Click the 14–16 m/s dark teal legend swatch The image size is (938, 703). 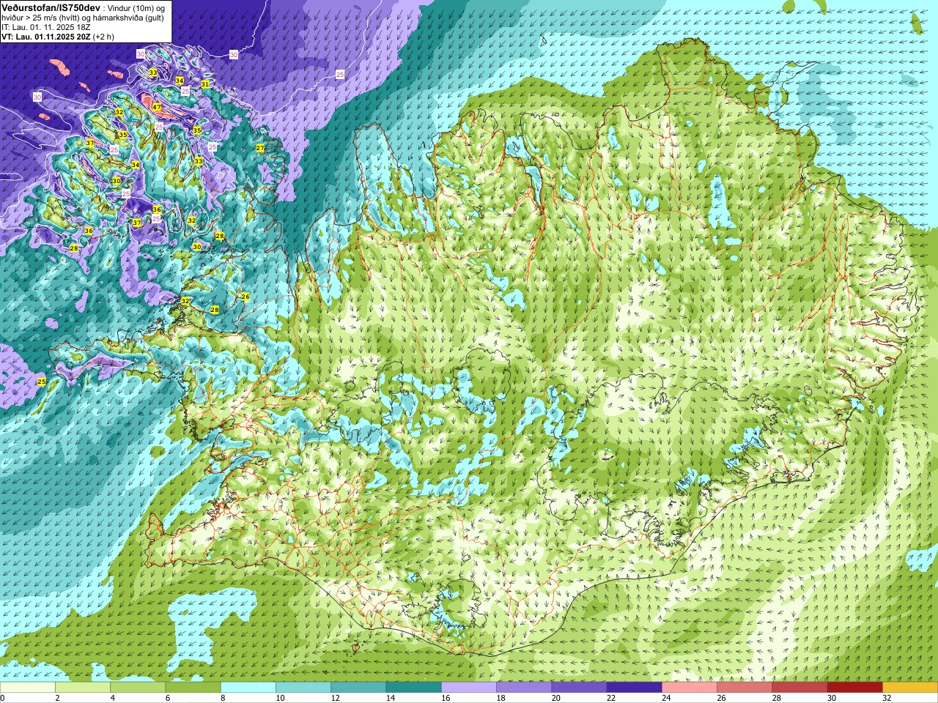coord(414,688)
